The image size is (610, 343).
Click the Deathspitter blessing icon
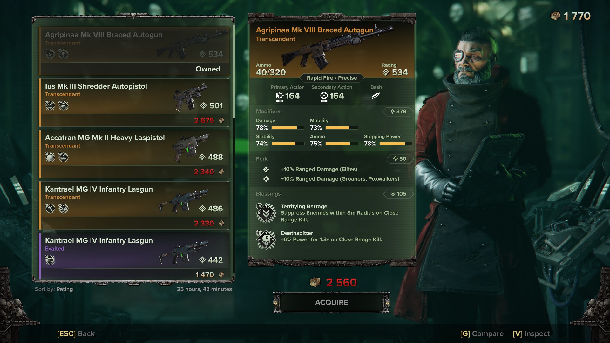pos(266,240)
